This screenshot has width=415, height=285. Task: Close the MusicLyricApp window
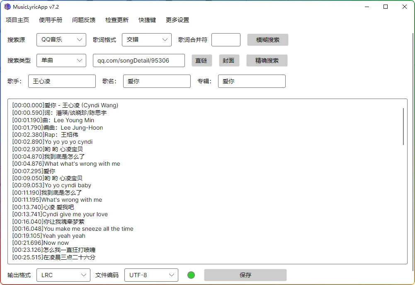tap(404, 7)
